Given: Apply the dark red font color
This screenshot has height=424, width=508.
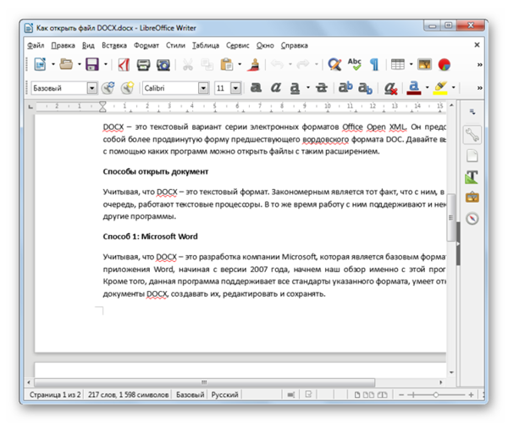Looking at the screenshot, I should [x=414, y=88].
